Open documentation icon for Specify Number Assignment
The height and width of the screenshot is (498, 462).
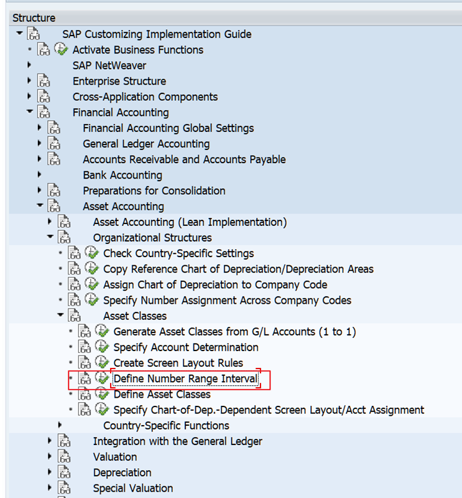(x=74, y=300)
